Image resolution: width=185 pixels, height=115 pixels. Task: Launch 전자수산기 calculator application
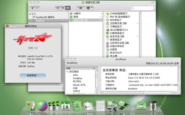(116, 53)
